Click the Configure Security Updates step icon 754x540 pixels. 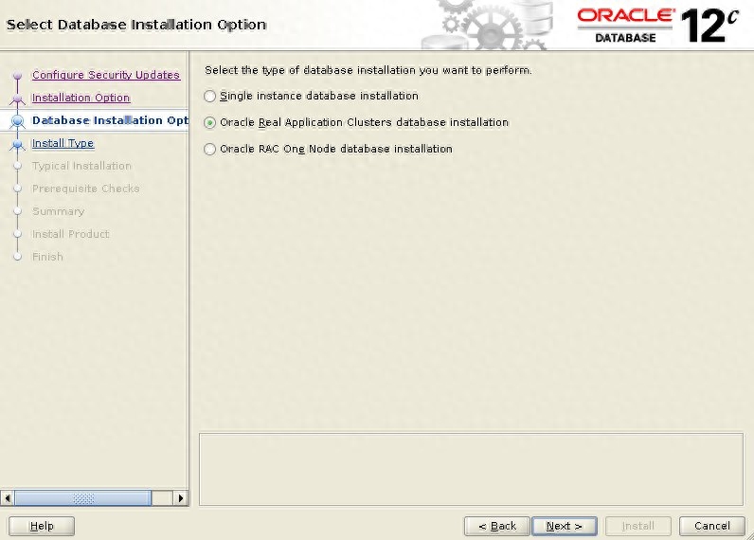pos(17,76)
